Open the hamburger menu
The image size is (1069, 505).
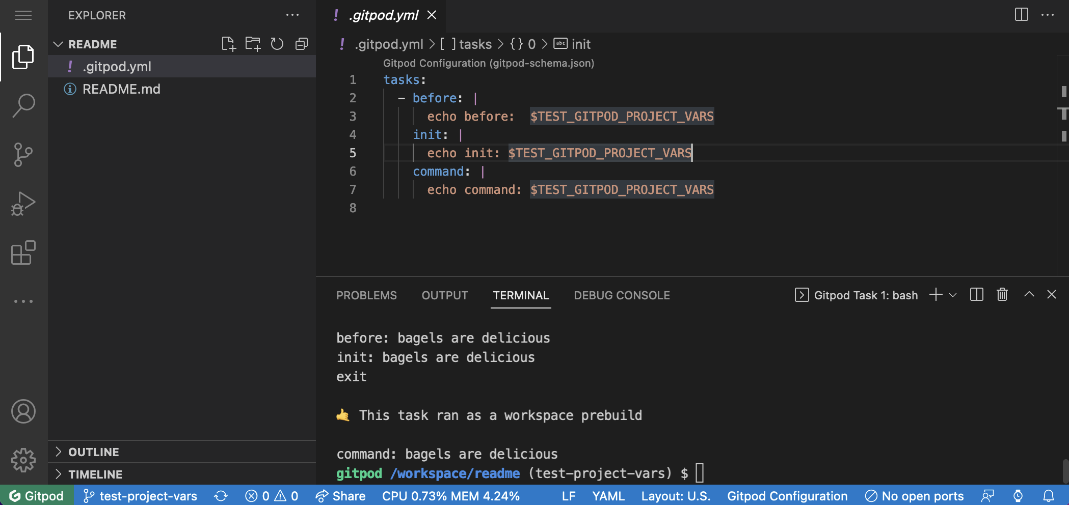click(x=23, y=15)
